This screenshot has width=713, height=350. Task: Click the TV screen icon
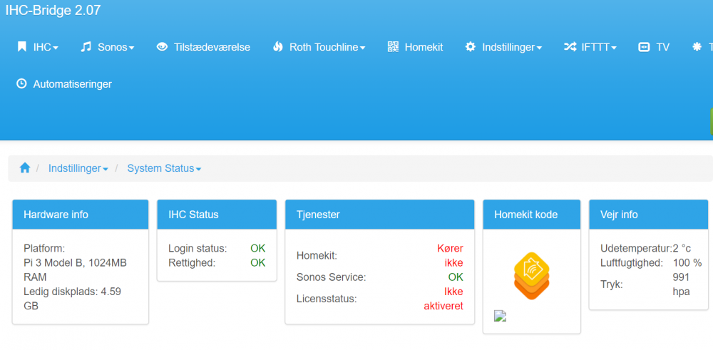coord(644,47)
